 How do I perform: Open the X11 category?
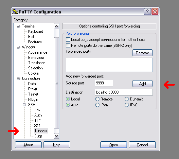pos(37,126)
